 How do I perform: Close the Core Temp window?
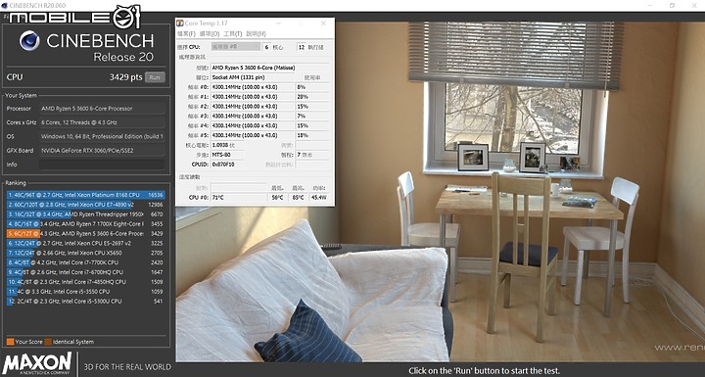pyautogui.click(x=324, y=24)
